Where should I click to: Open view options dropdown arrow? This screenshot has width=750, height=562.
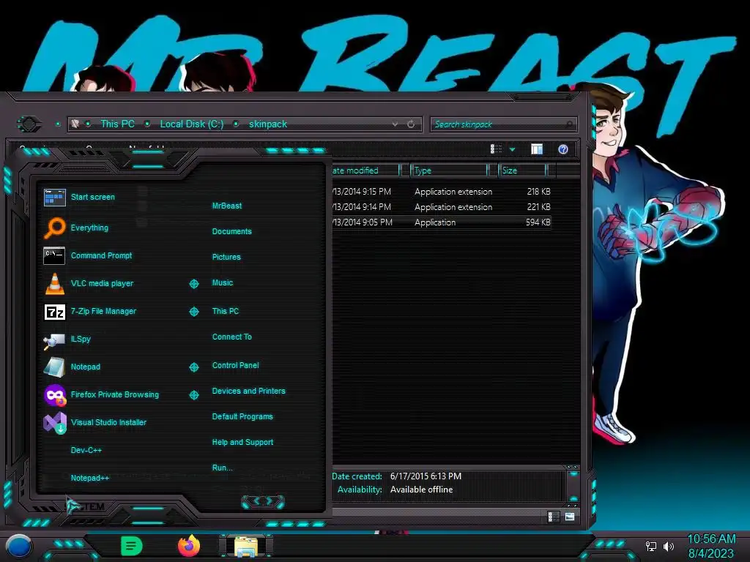512,150
